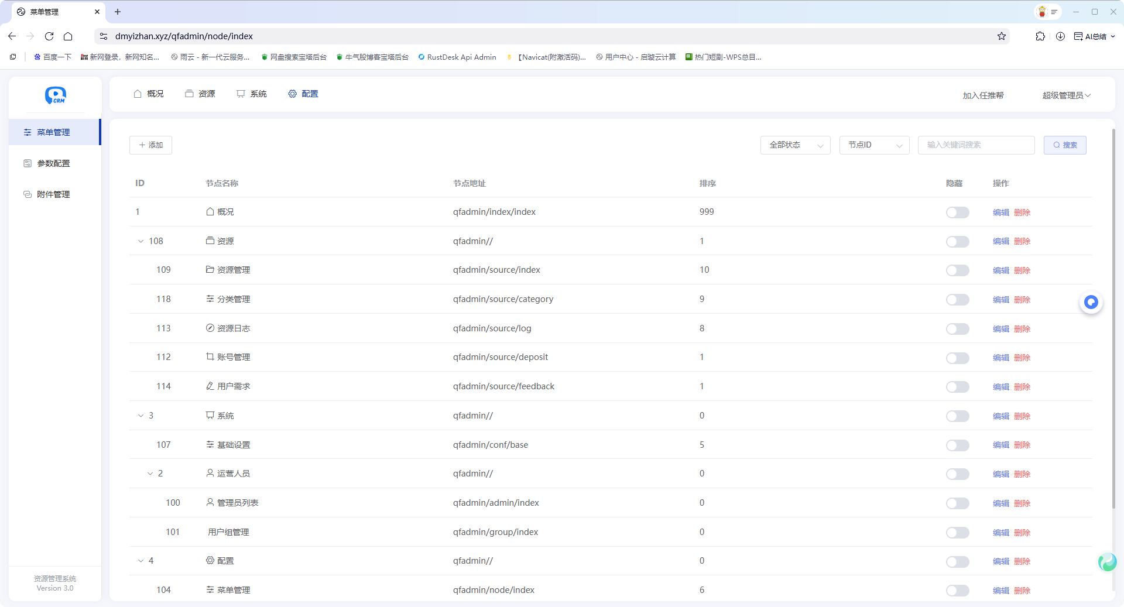
Task: Click the 添加 add button
Action: click(150, 145)
